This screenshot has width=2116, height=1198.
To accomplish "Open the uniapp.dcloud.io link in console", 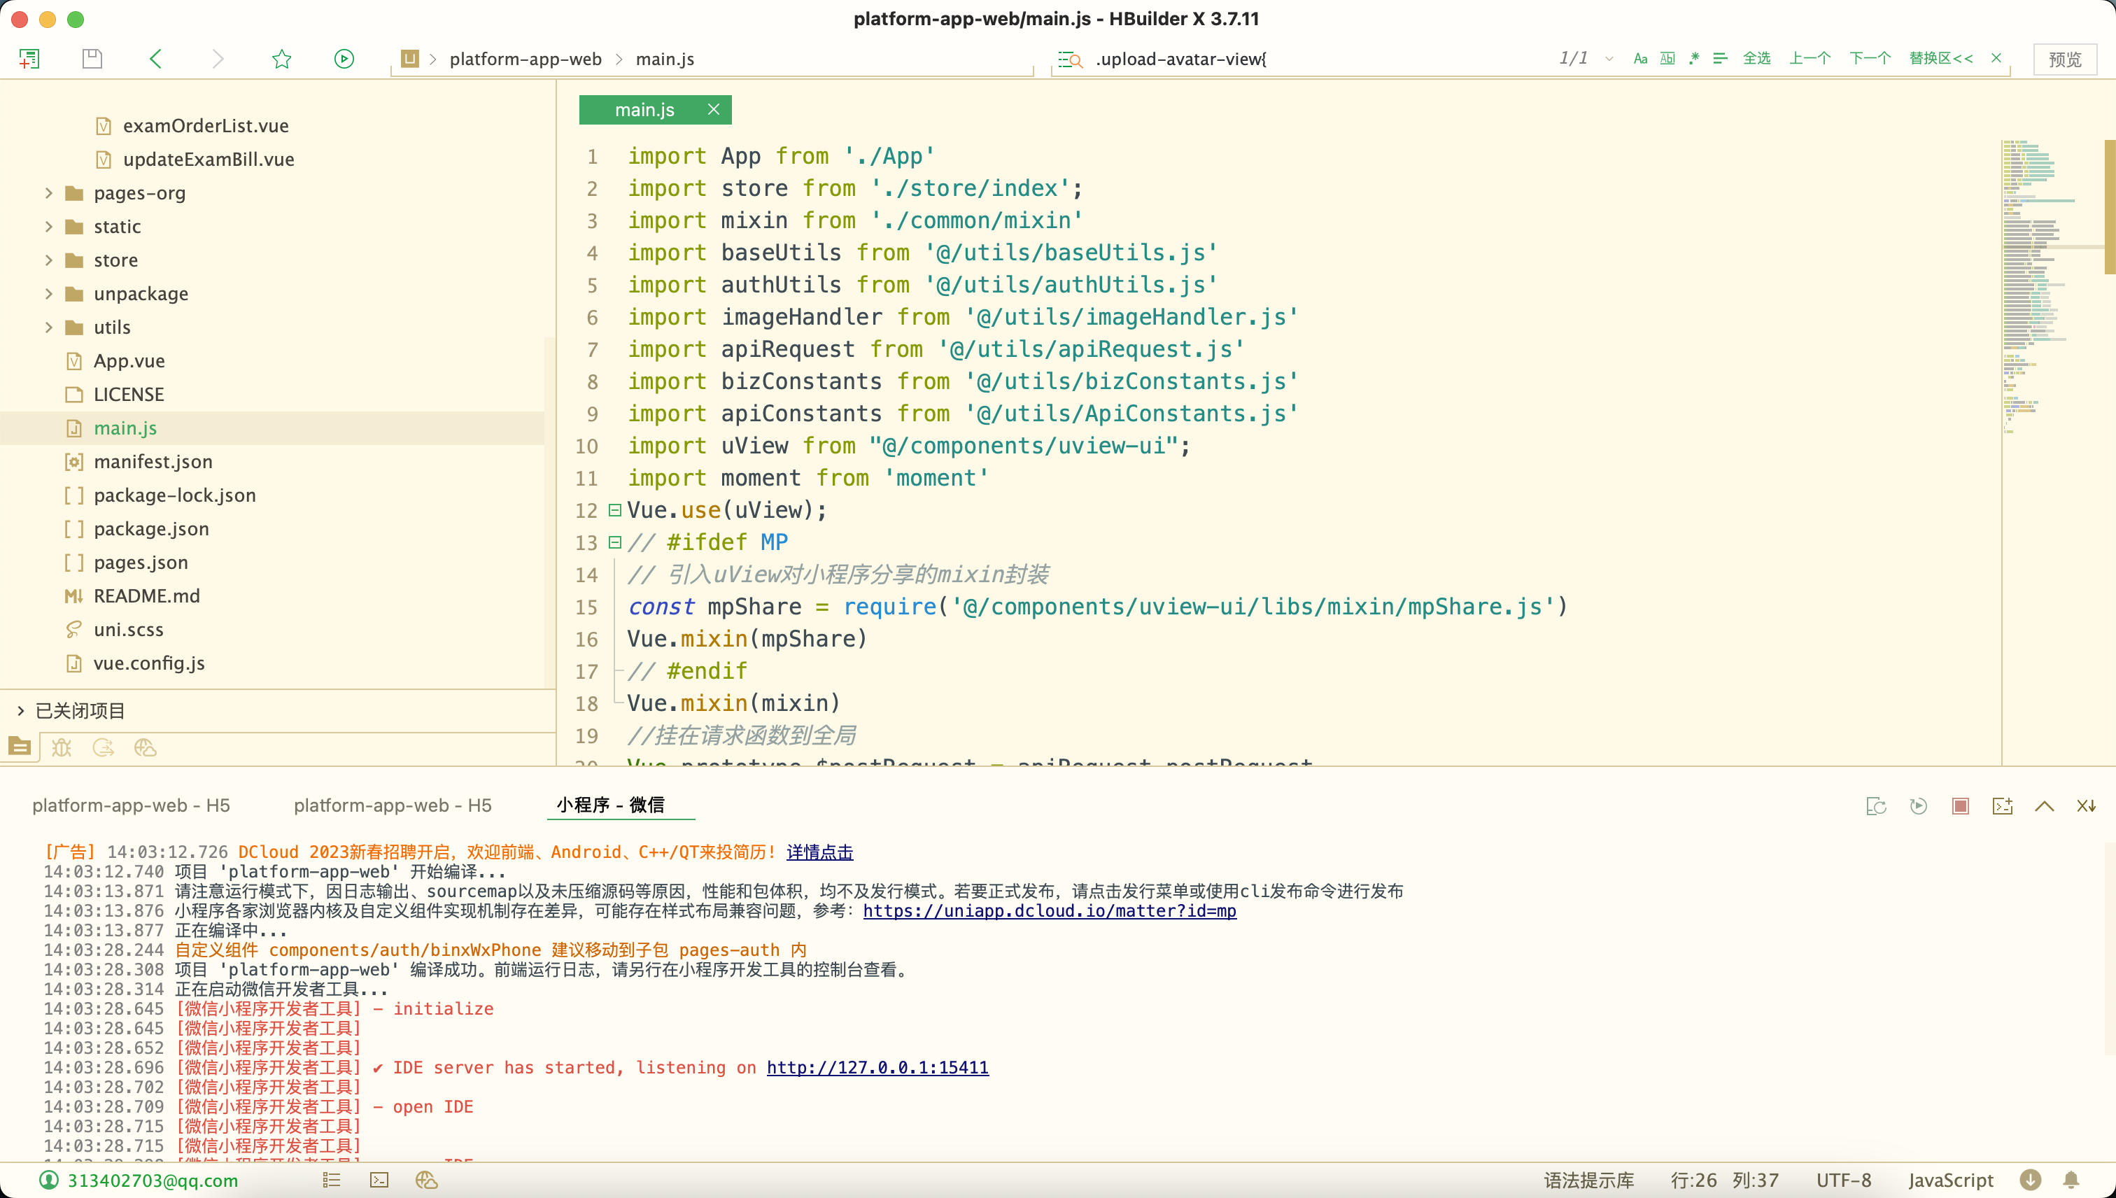I will coord(1049,910).
